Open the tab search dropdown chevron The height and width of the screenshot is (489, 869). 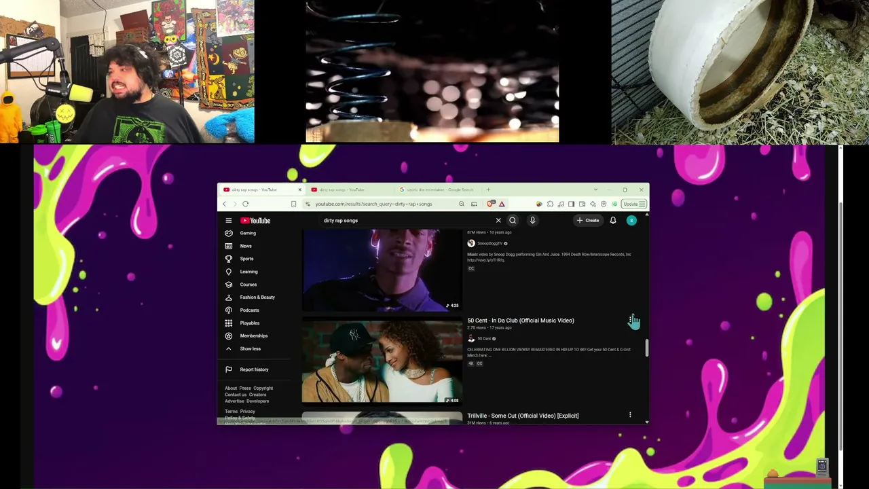(x=595, y=190)
